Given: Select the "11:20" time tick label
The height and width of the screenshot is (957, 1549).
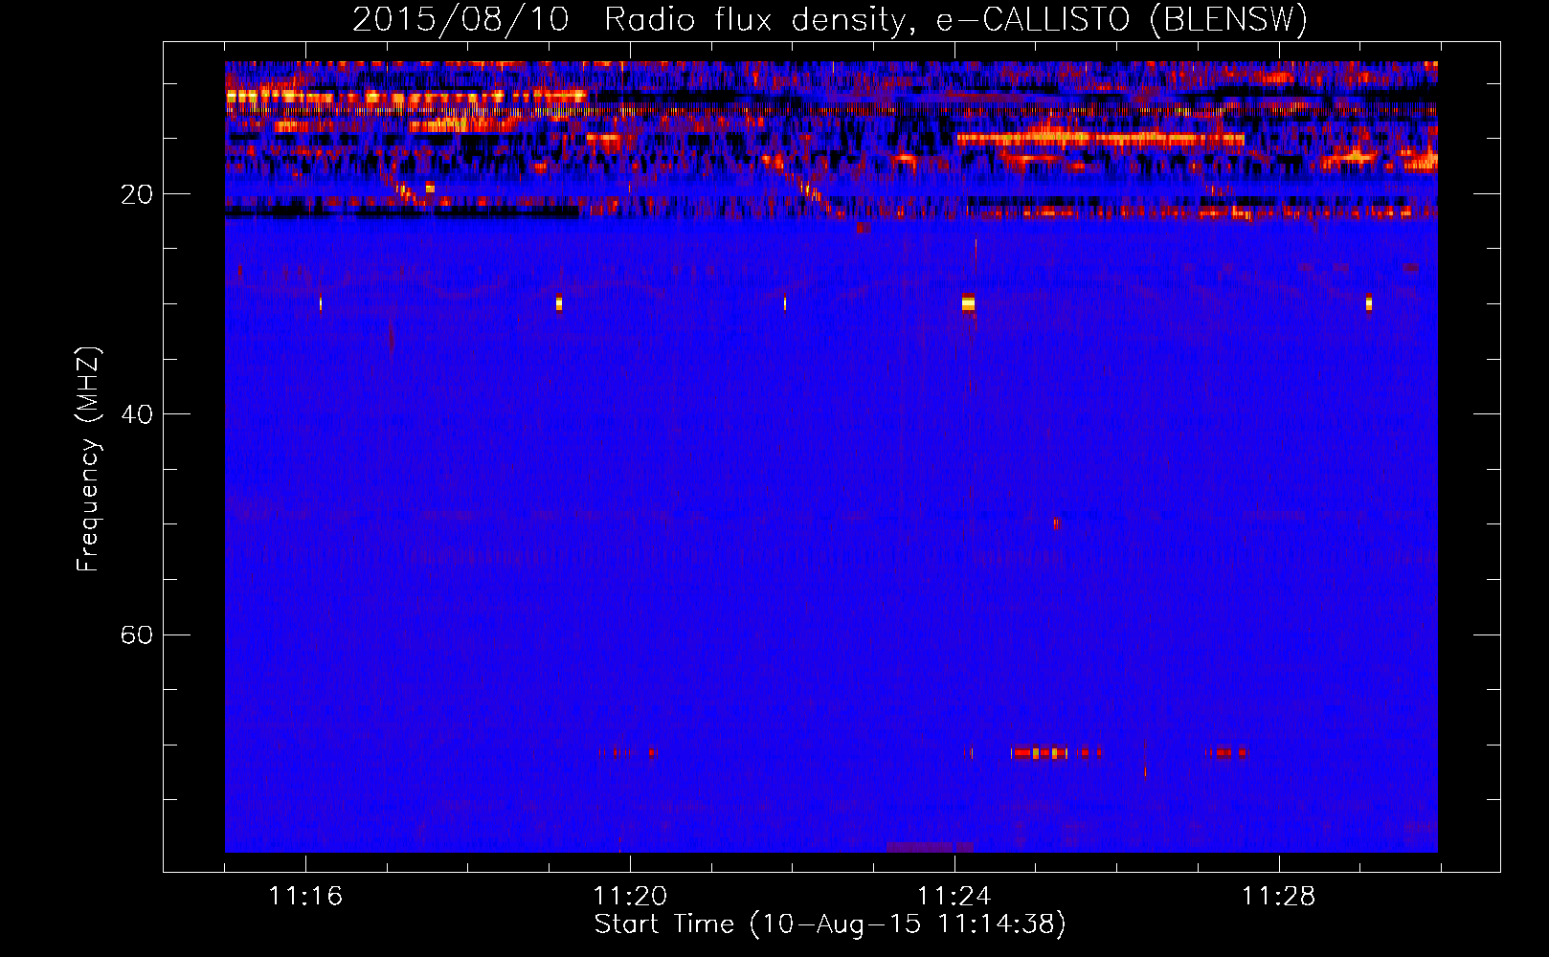Looking at the screenshot, I should 630,896.
